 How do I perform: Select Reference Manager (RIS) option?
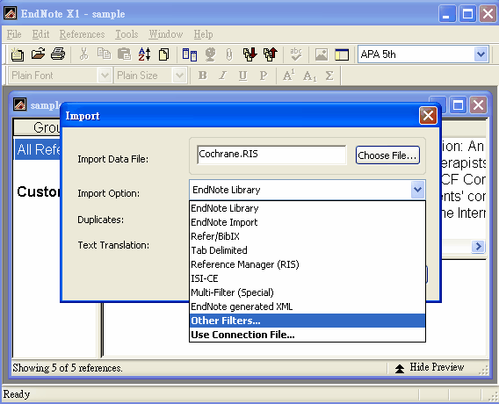pos(307,264)
